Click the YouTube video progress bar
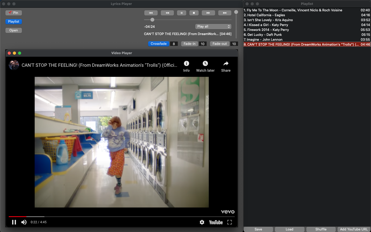 click(122, 217)
